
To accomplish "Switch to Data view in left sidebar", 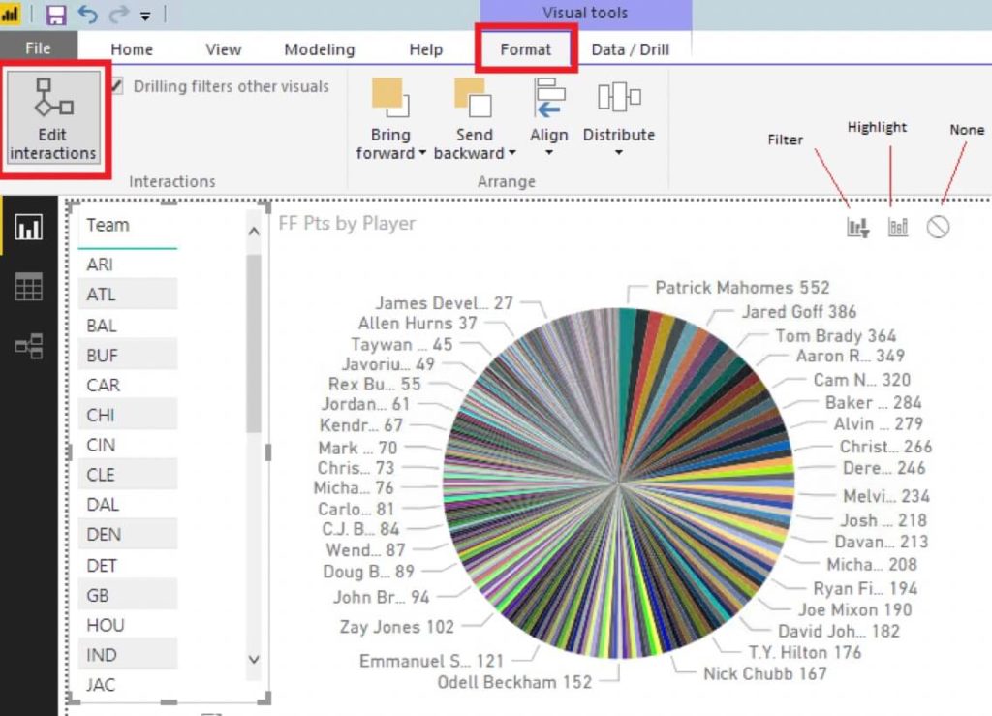I will click(29, 287).
